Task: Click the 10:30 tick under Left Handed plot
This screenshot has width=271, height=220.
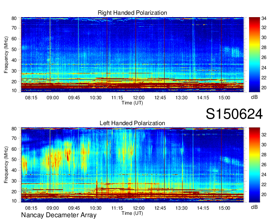Action: click(96, 208)
